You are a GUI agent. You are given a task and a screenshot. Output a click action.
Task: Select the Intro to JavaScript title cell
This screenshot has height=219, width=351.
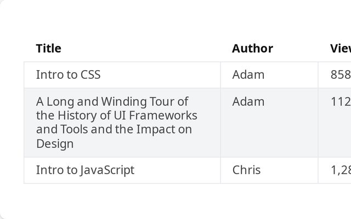[x=85, y=170]
